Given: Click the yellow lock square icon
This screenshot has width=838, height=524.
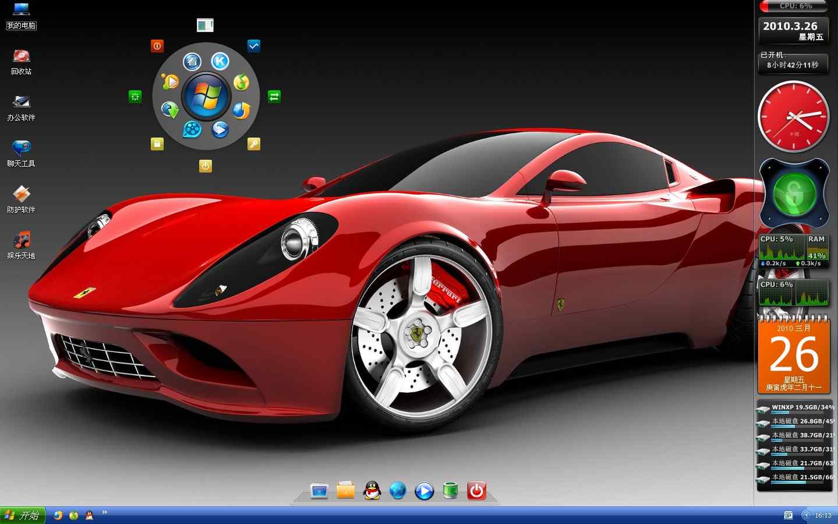Looking at the screenshot, I should 157,144.
